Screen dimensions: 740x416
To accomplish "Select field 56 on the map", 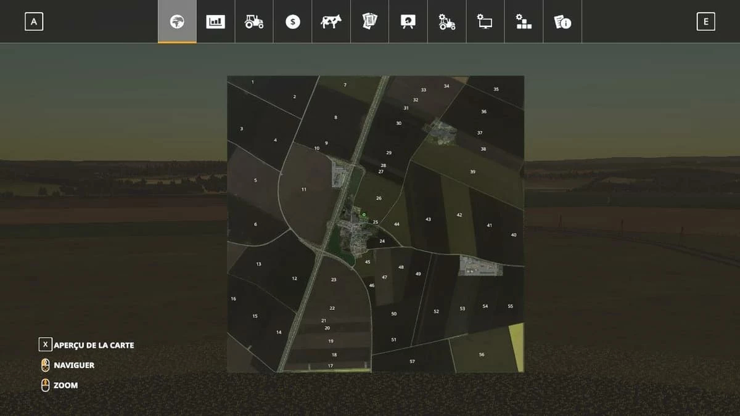I will 482,354.
